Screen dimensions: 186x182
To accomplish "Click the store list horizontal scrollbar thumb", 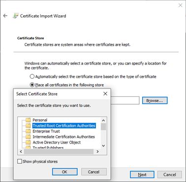I will point(59,152).
